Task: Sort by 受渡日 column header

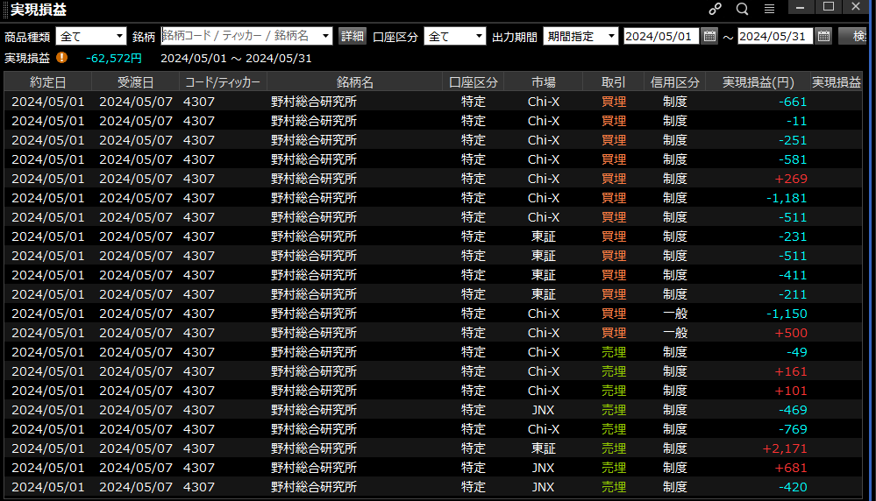Action: (x=135, y=82)
